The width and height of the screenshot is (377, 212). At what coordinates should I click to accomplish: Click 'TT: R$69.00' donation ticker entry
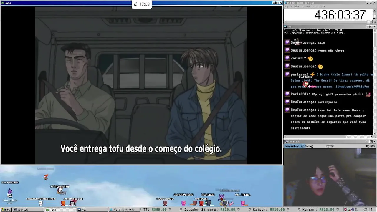click(155, 210)
